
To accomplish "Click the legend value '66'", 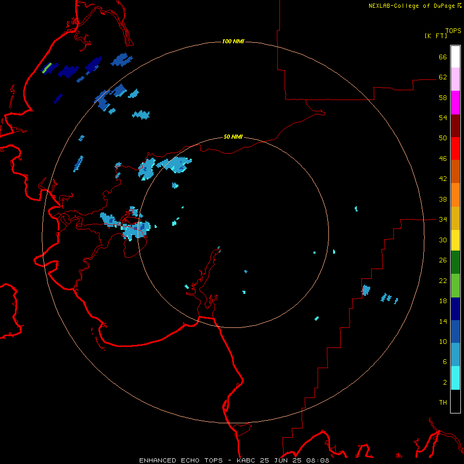I will pyautogui.click(x=443, y=57).
